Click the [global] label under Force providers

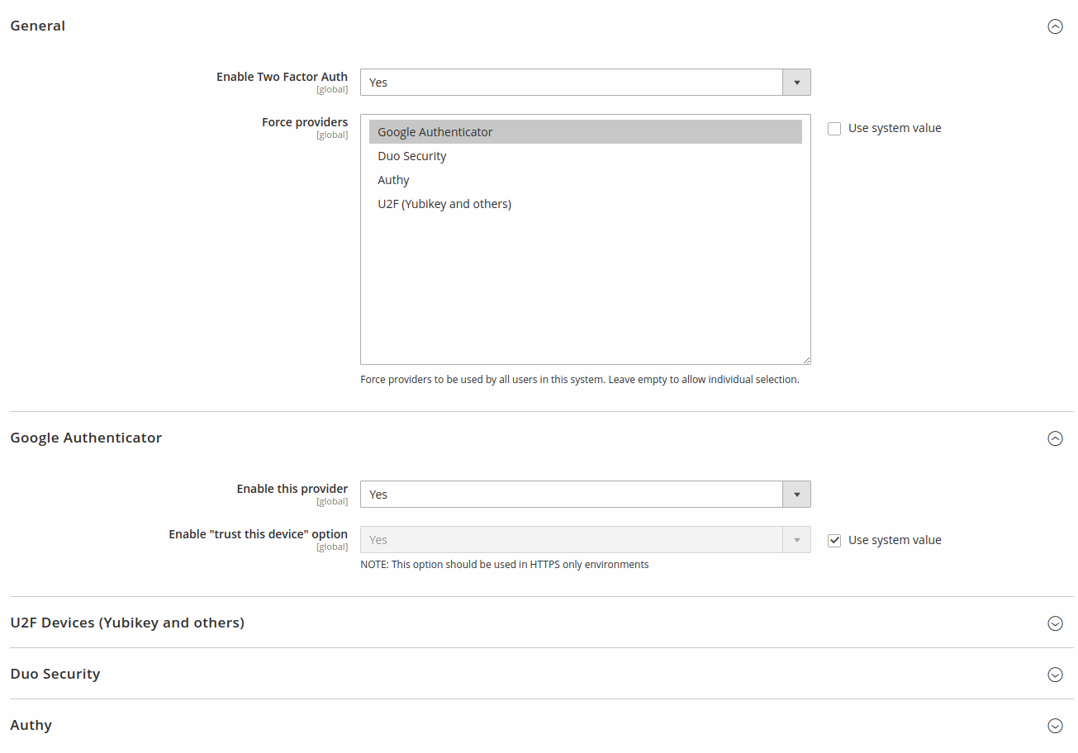point(332,134)
